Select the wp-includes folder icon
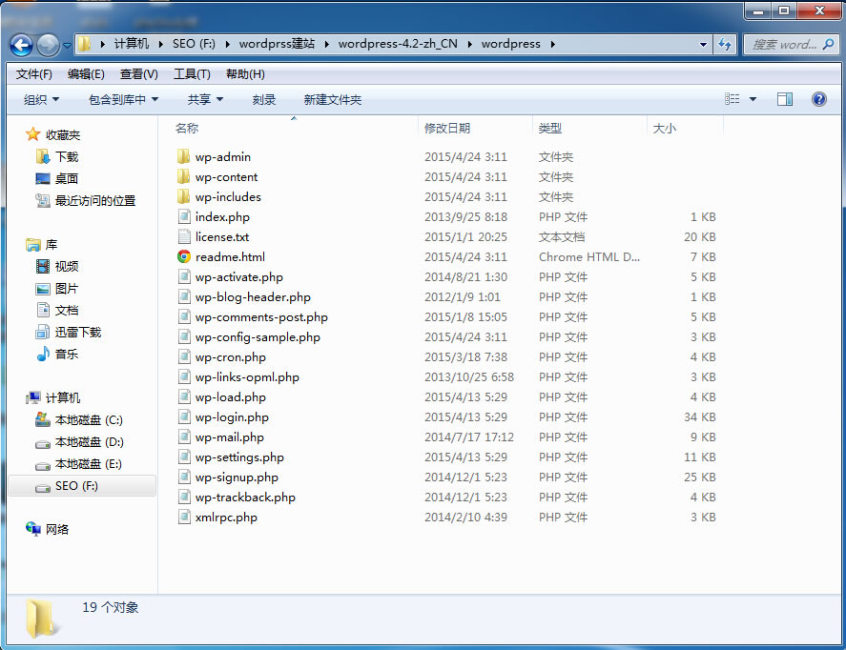Screen dimensions: 846x650 point(183,196)
